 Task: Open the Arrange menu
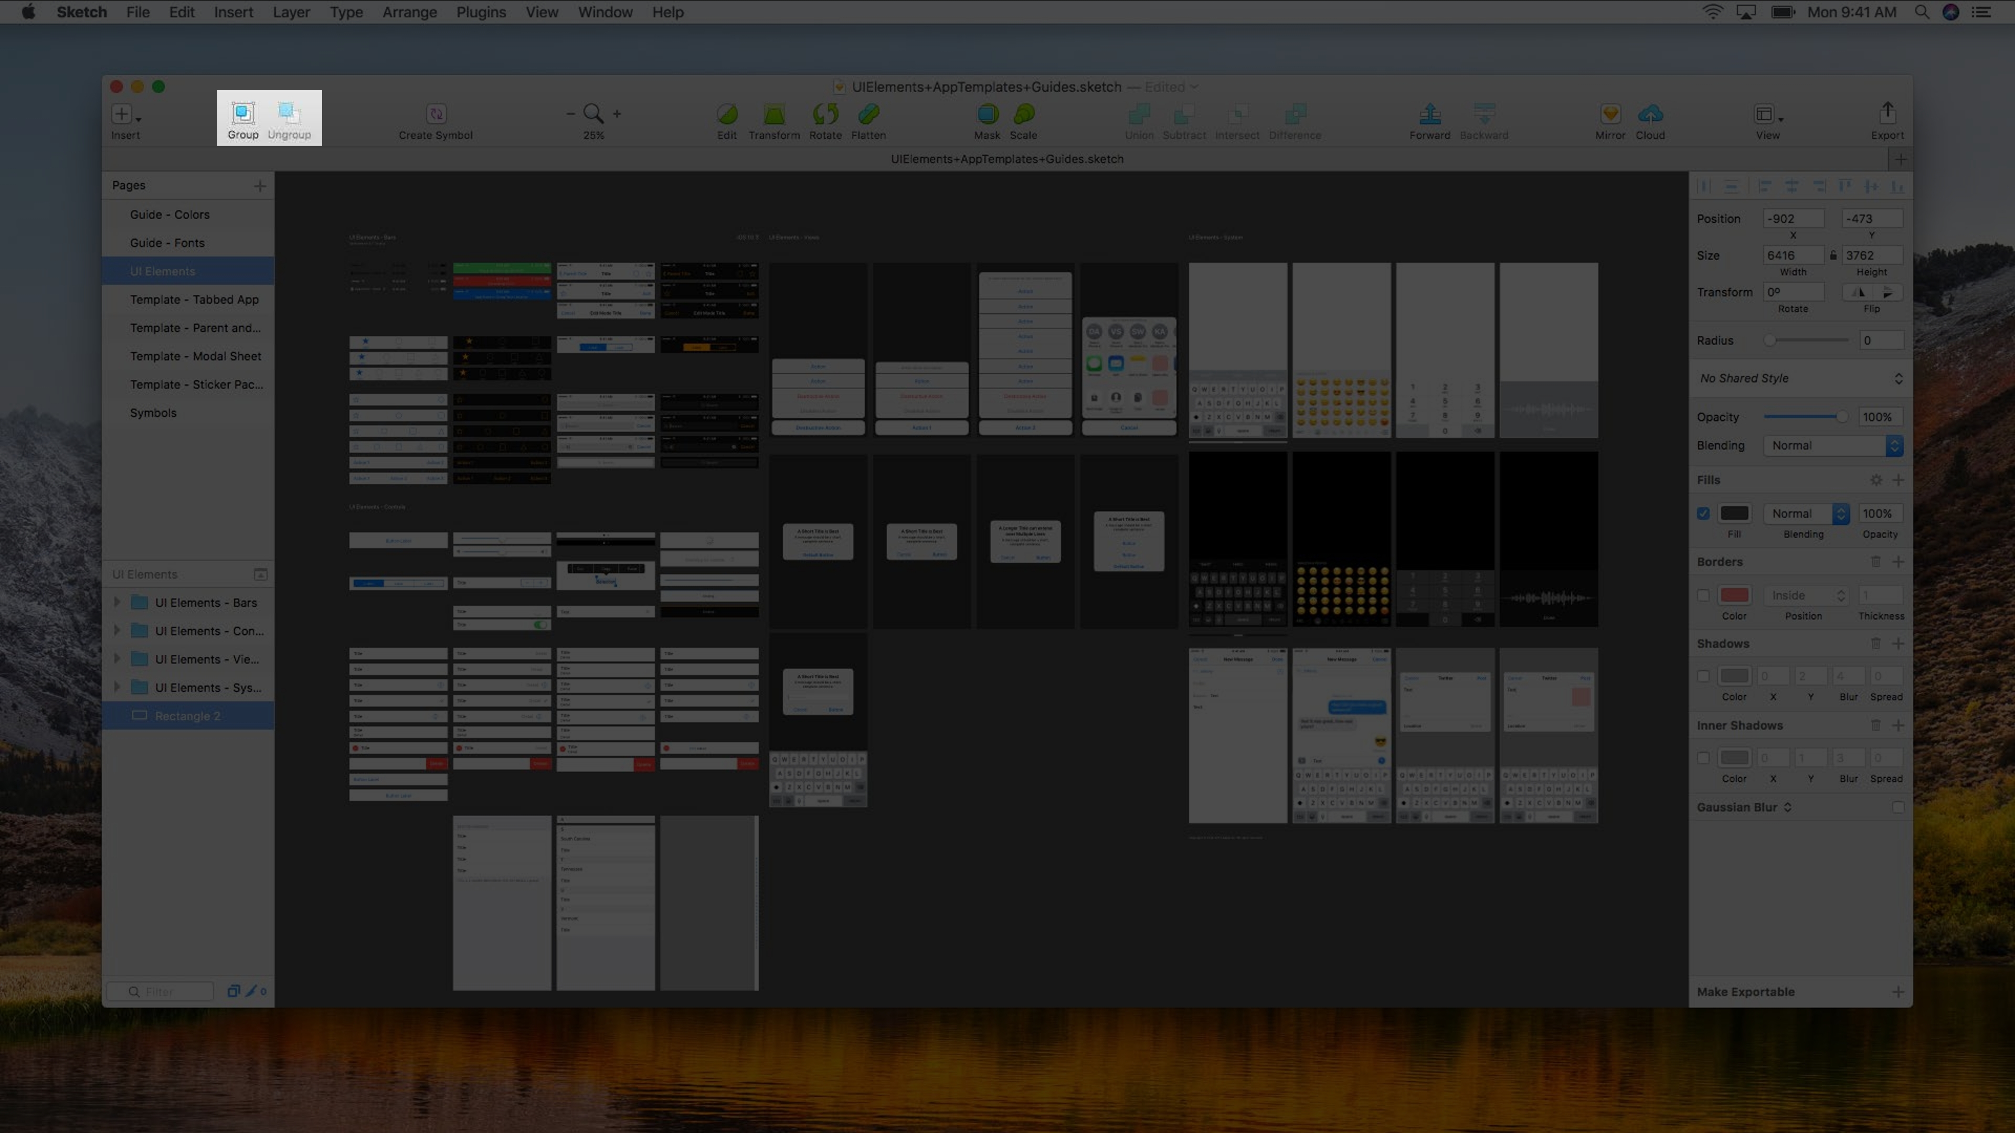click(x=409, y=12)
